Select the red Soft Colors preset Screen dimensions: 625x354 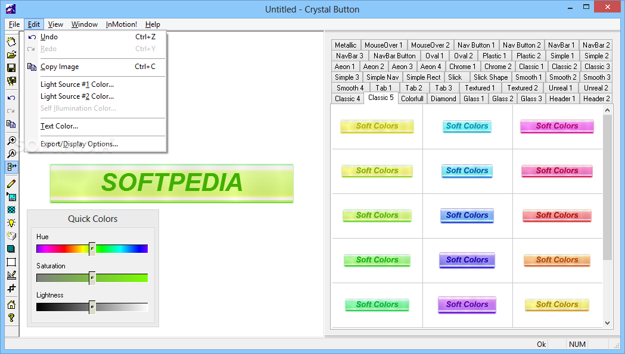tap(557, 215)
